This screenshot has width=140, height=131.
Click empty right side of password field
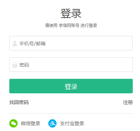click(x=103, y=65)
